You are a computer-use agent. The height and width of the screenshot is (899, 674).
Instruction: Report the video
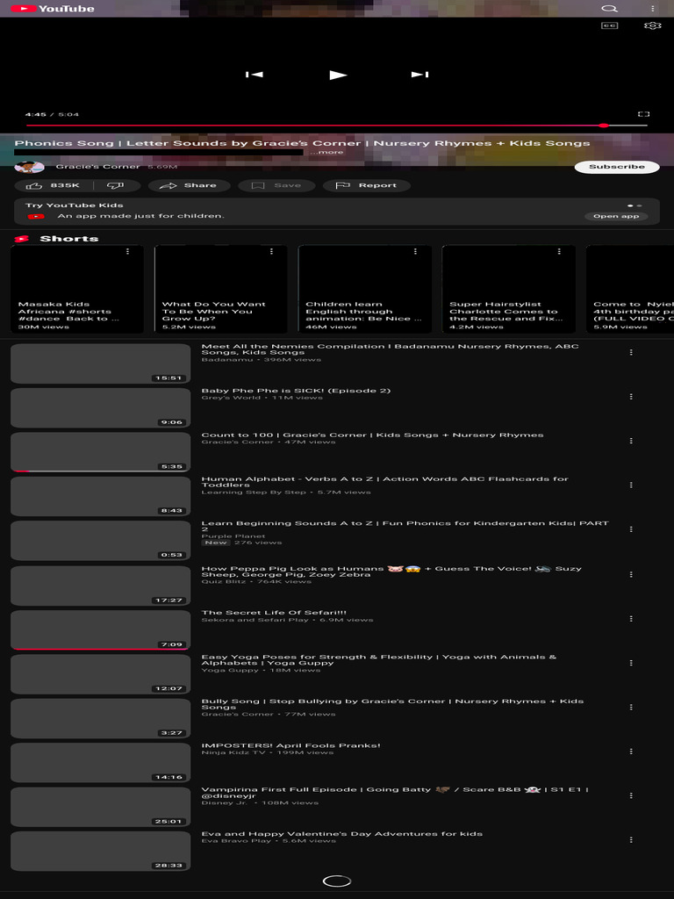tap(366, 186)
